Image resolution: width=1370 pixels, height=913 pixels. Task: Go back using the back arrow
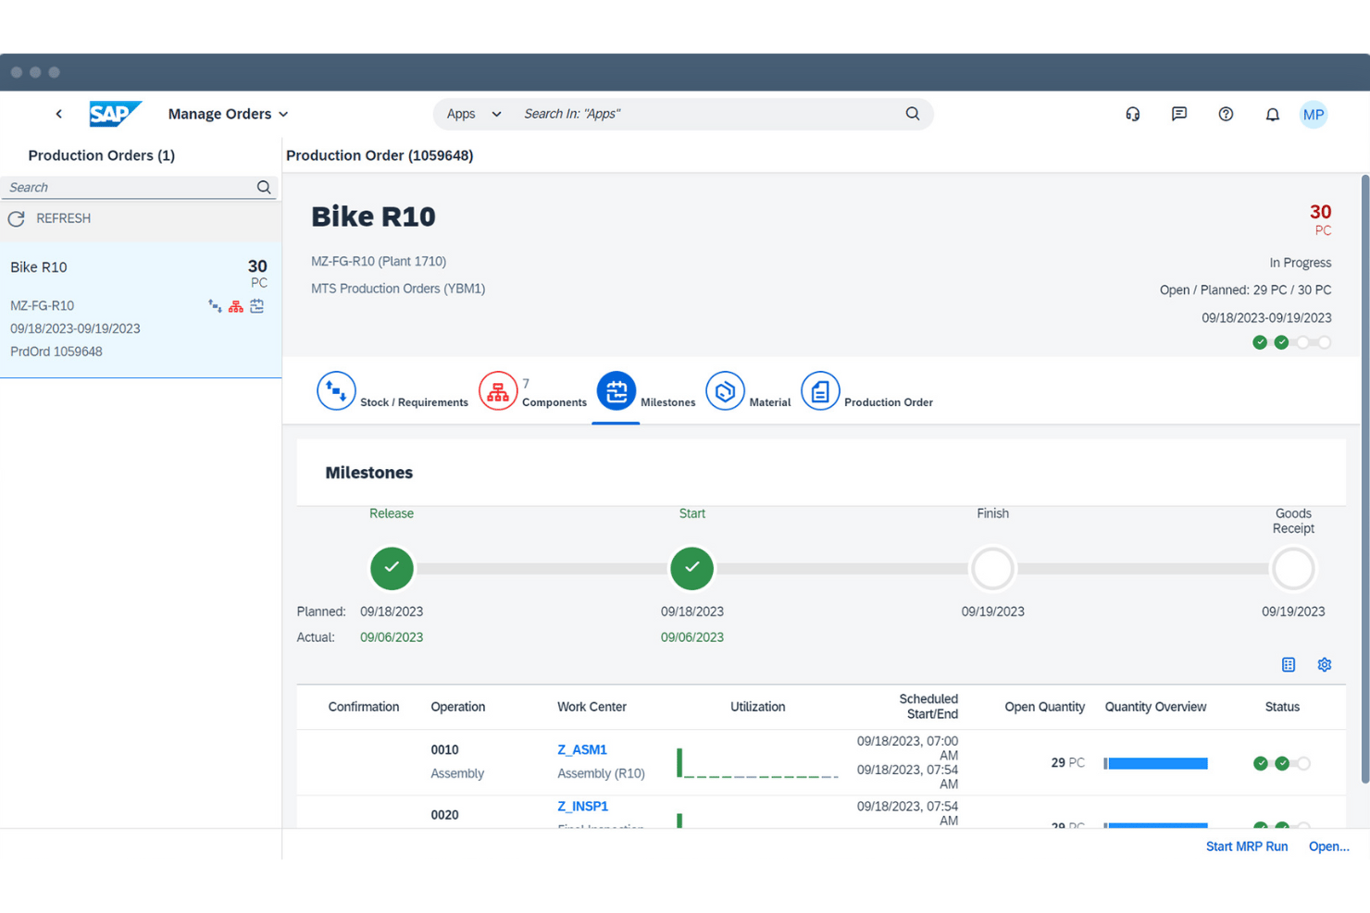point(58,114)
